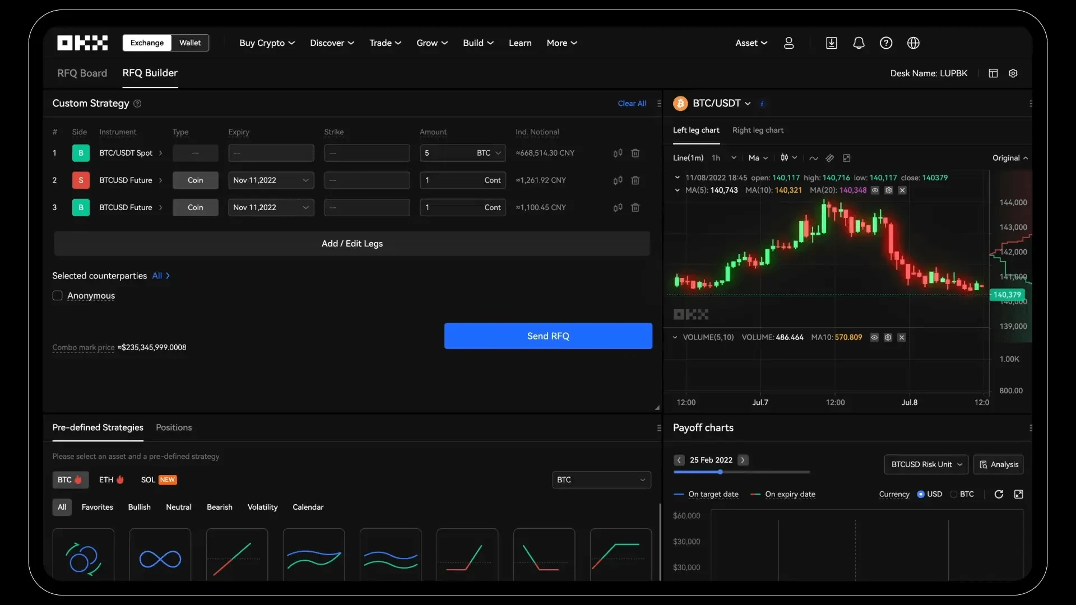The height and width of the screenshot is (605, 1076).
Task: Click the duplicate RFQ Builder icon
Action: tap(993, 73)
